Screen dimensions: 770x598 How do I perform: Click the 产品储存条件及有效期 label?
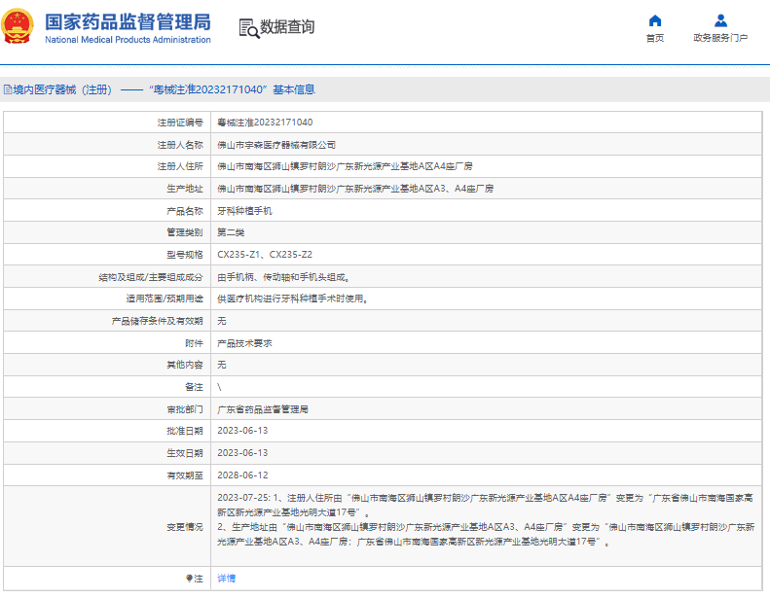157,321
